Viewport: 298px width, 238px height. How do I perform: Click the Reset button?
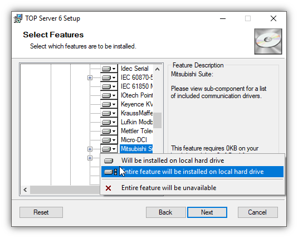[x=41, y=212]
